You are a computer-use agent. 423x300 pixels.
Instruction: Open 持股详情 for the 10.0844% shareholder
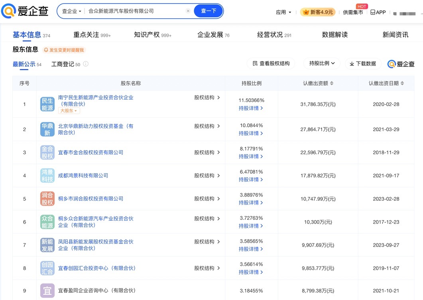click(x=251, y=133)
